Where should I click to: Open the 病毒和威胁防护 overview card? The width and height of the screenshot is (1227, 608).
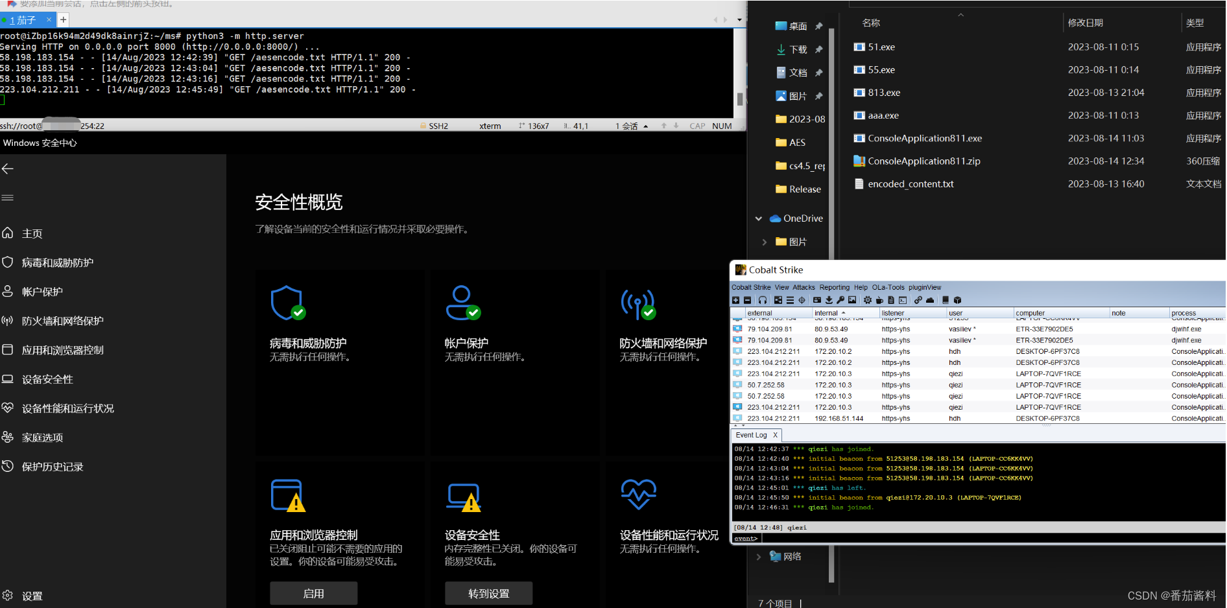[339, 362]
